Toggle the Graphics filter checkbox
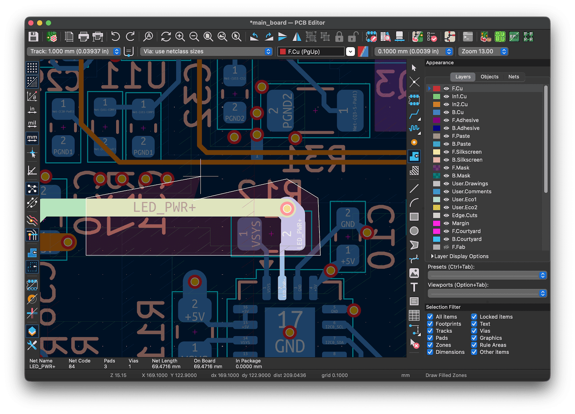The width and height of the screenshot is (575, 414). tap(474, 338)
